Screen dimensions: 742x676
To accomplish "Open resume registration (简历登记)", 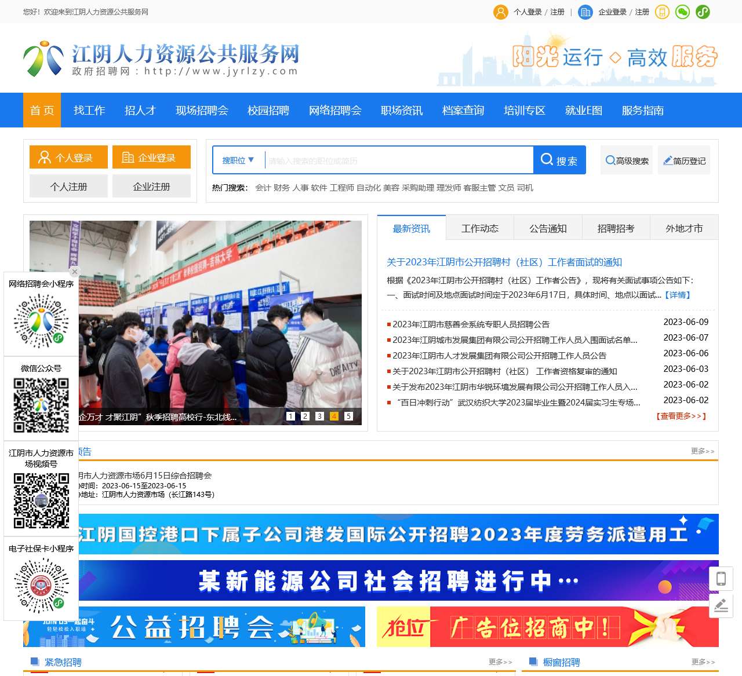I will pyautogui.click(x=684, y=160).
